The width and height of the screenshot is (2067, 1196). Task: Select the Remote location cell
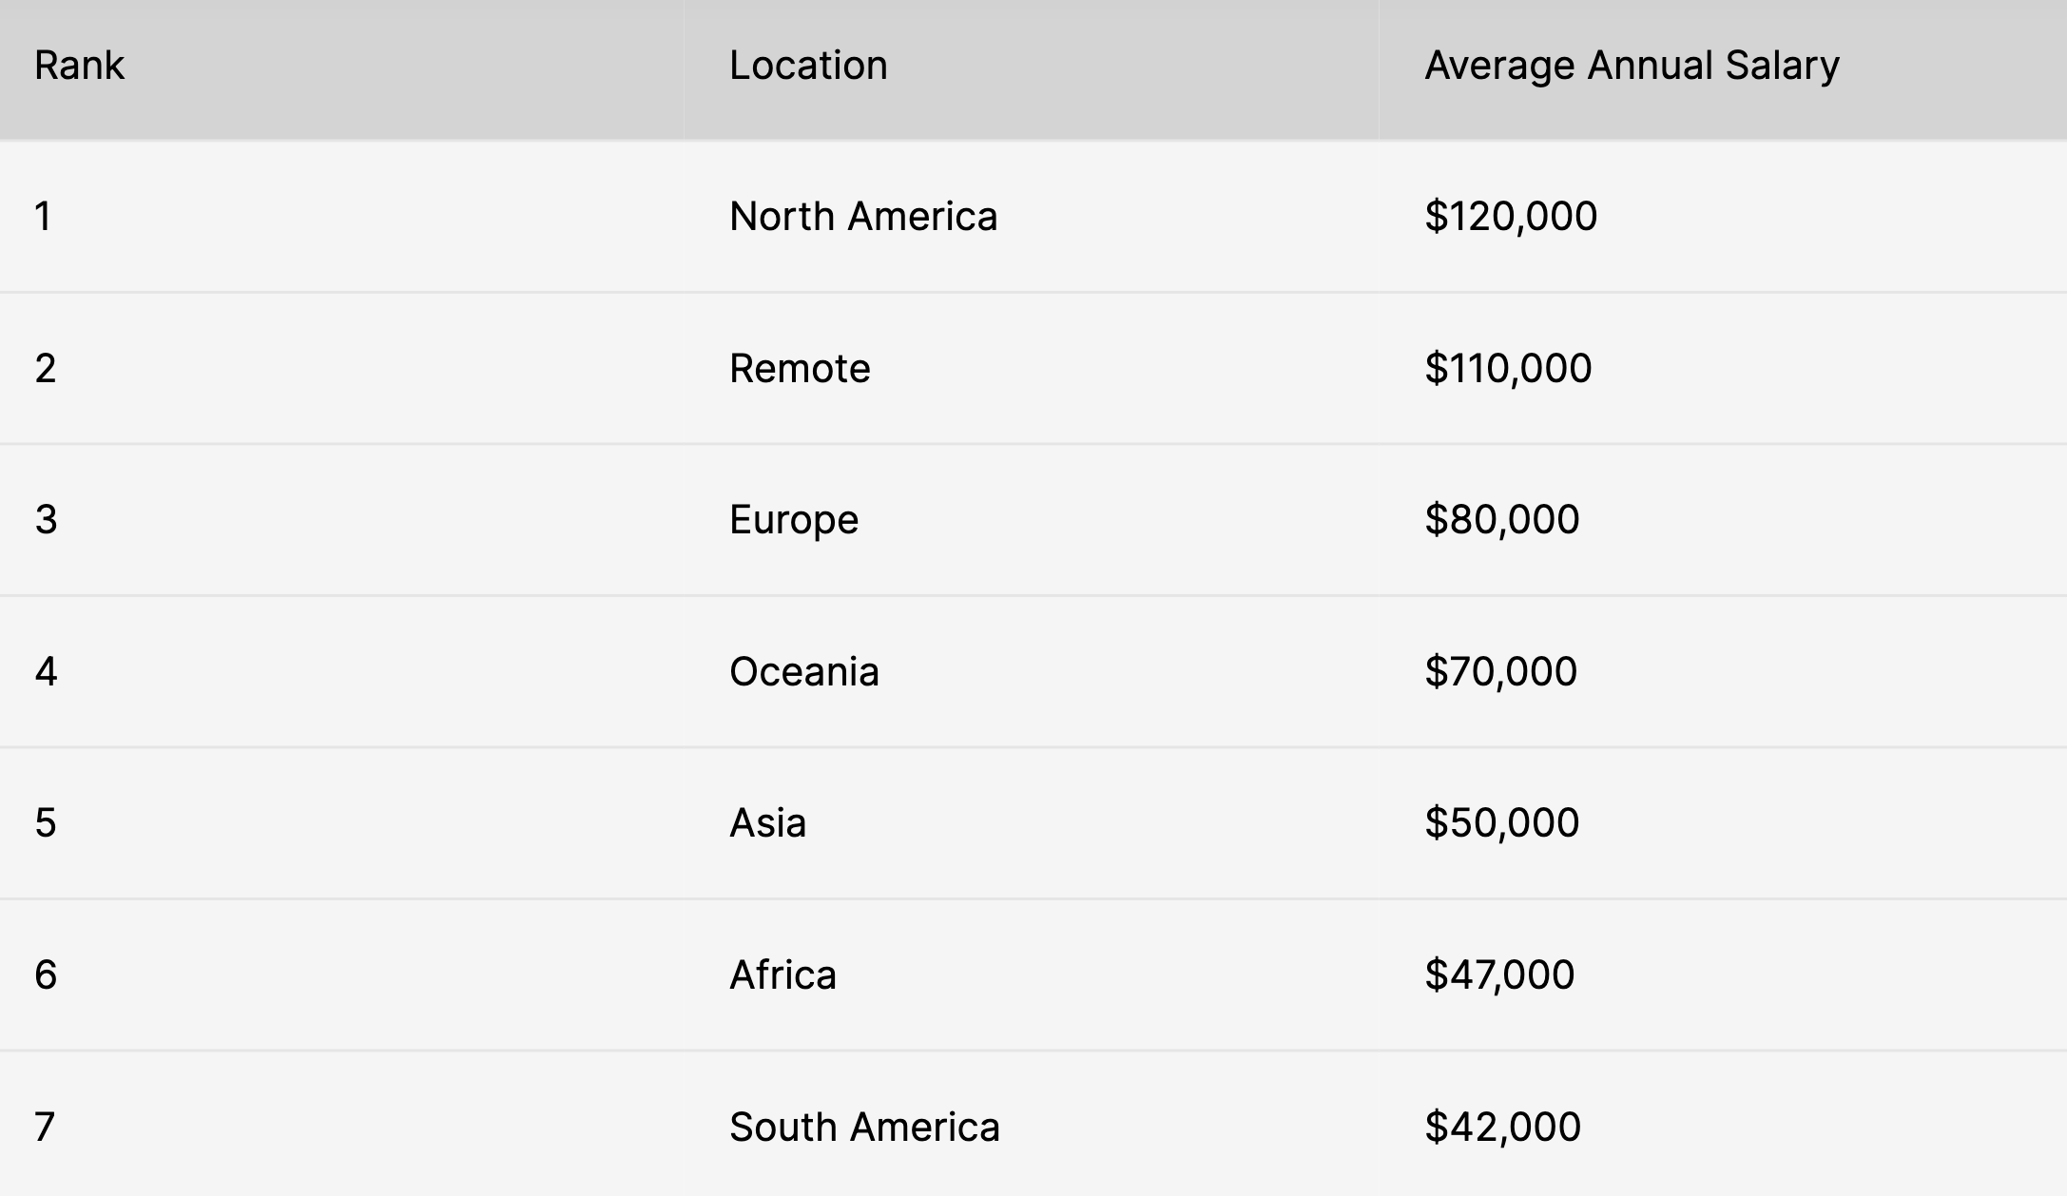[800, 369]
